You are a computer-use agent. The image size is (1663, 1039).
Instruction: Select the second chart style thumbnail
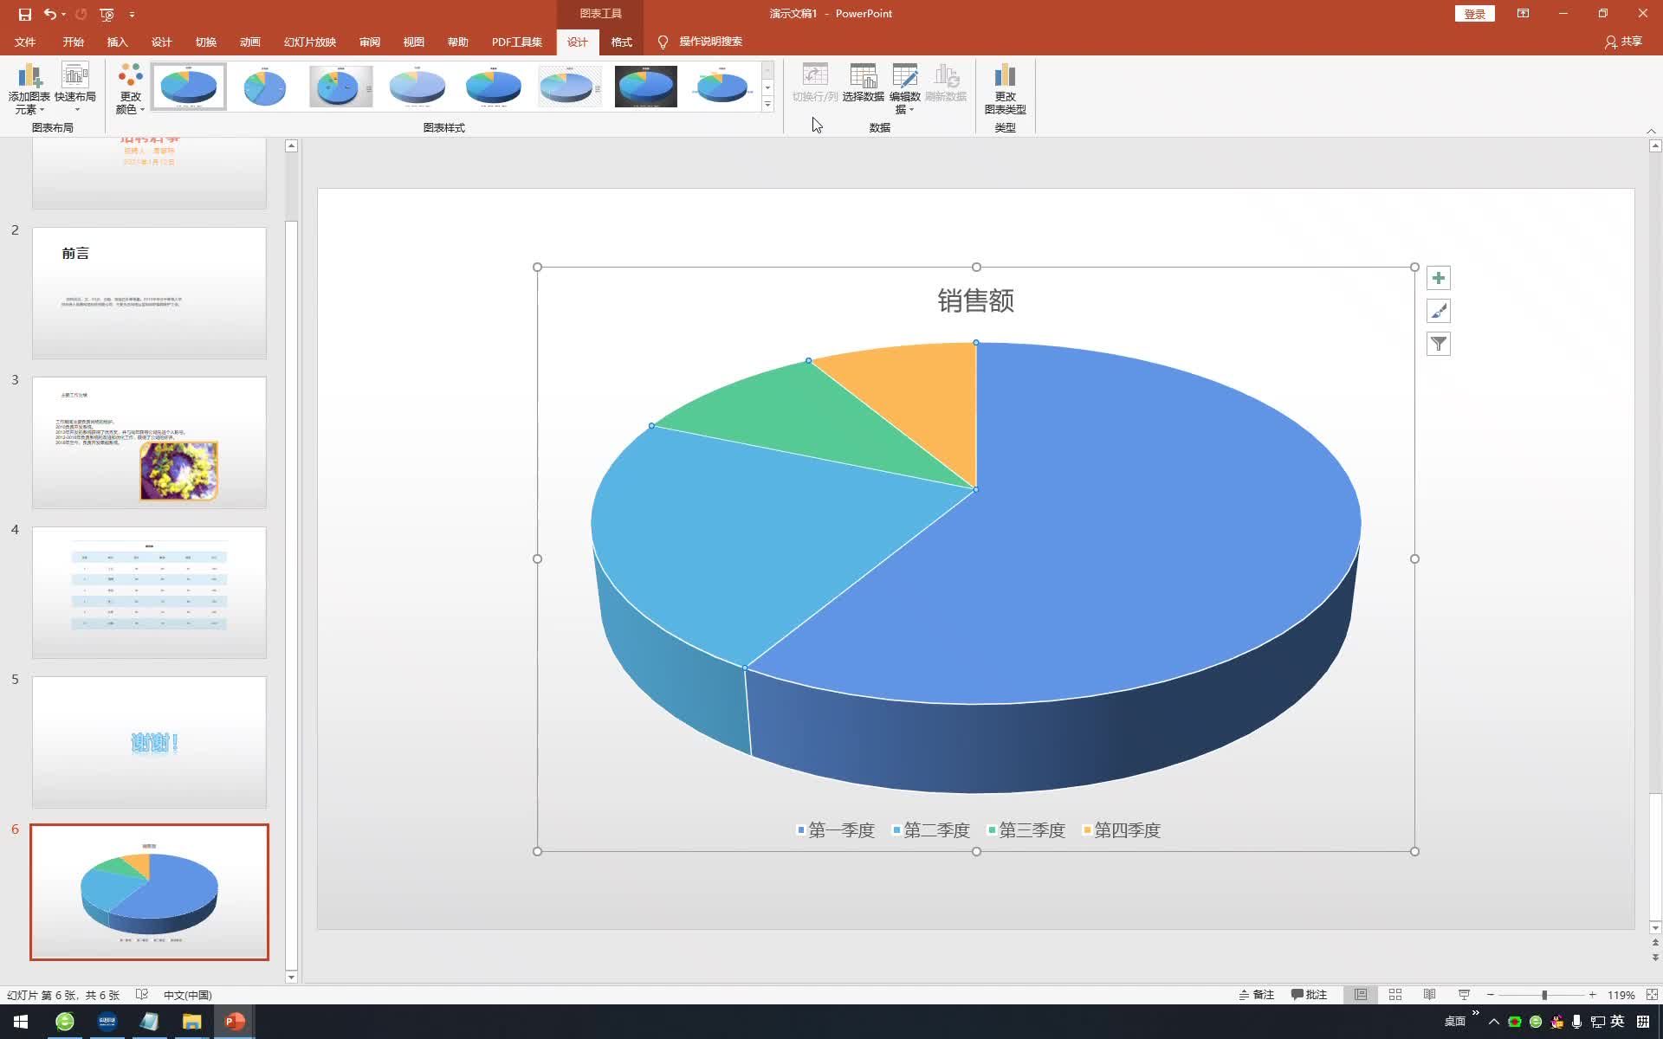click(265, 87)
